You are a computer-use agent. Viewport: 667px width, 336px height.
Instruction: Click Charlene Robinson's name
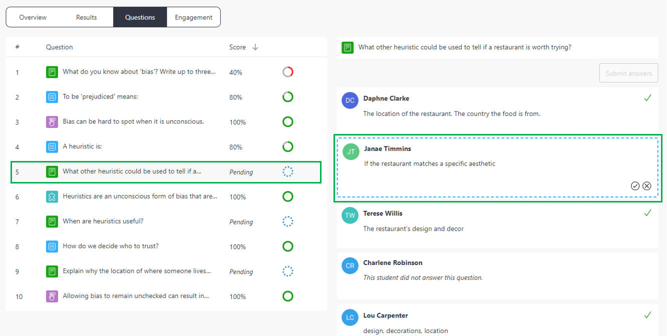tap(393, 263)
